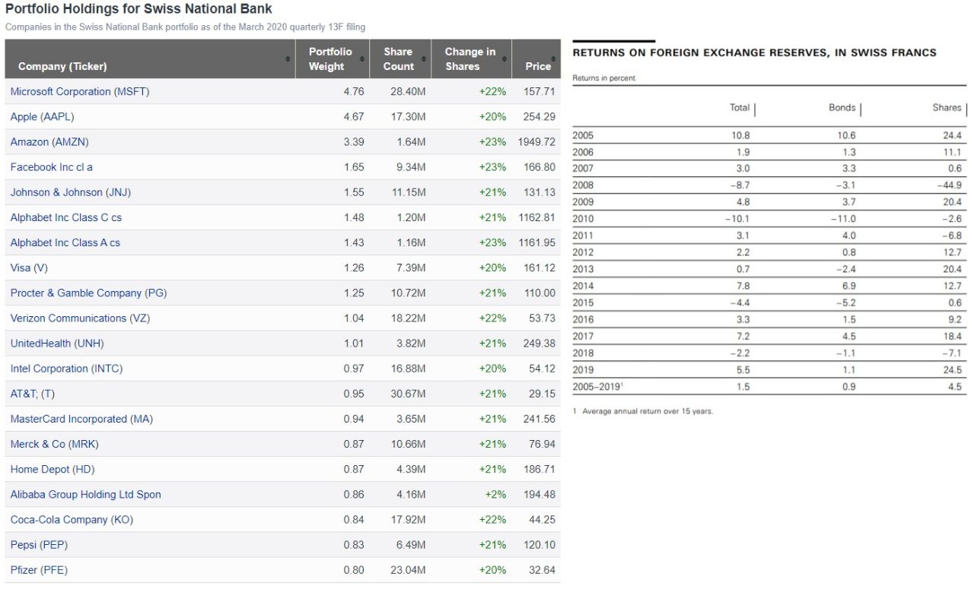Open Home Depot (HD) link

pos(53,469)
